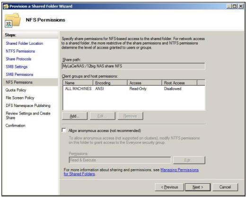The height and width of the screenshot is (197, 246).
Task: Click the Remove button
Action: (x=130, y=116)
